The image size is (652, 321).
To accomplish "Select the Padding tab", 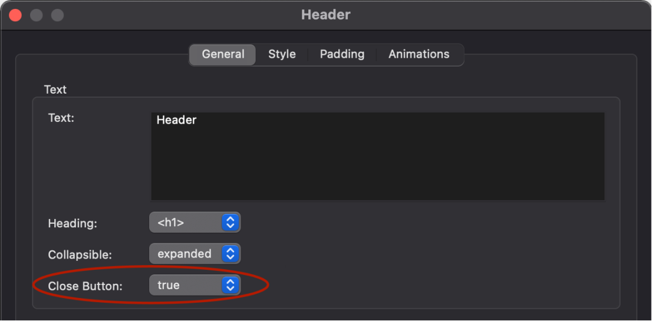I will (x=342, y=55).
